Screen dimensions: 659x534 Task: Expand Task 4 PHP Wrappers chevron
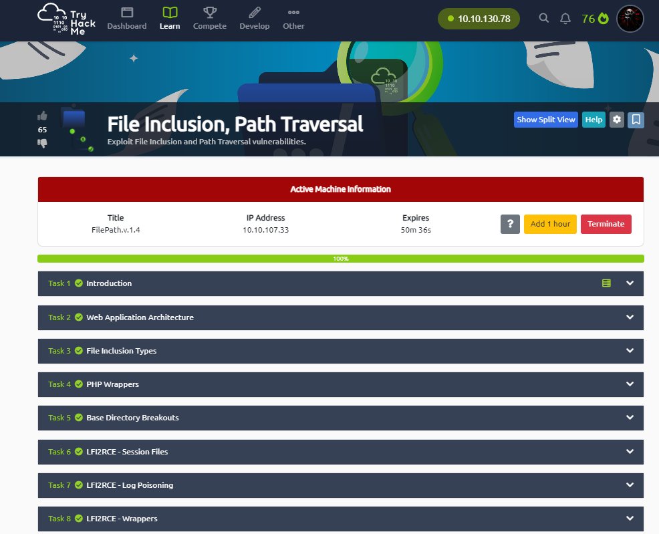(x=630, y=384)
